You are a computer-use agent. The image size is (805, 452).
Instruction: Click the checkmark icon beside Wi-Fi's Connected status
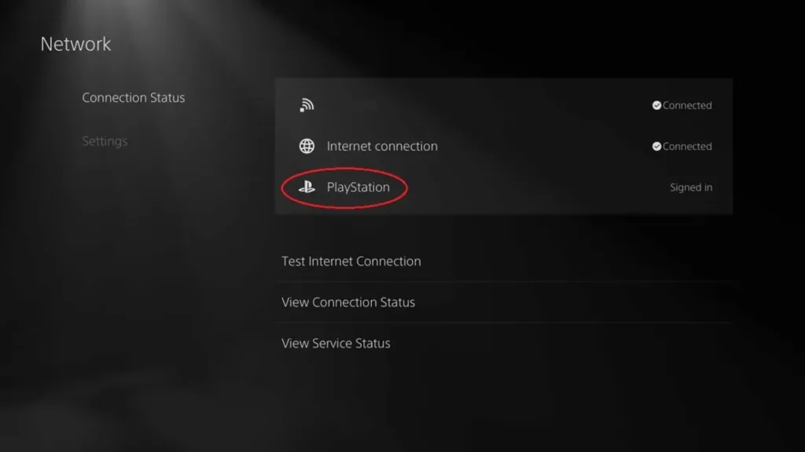(x=656, y=105)
